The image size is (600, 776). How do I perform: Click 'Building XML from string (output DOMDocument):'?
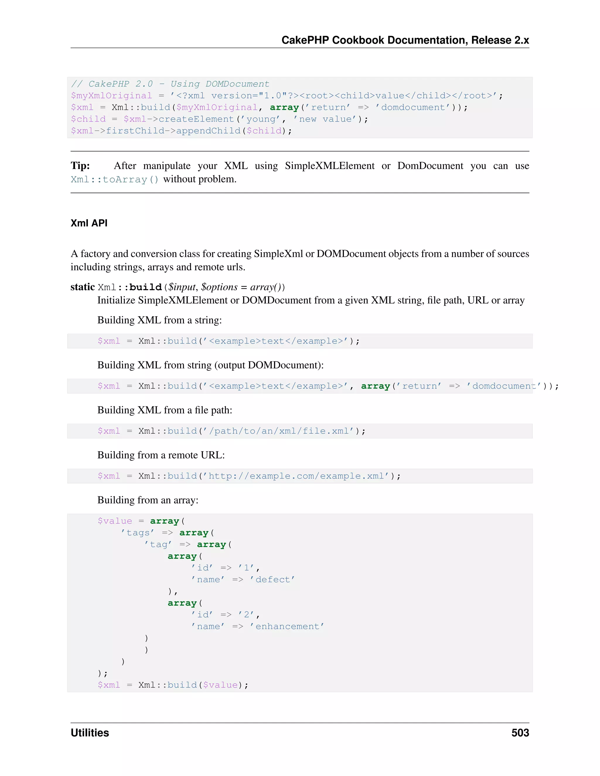click(210, 365)
